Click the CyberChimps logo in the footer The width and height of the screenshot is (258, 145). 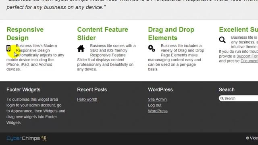pyautogui.click(x=27, y=139)
